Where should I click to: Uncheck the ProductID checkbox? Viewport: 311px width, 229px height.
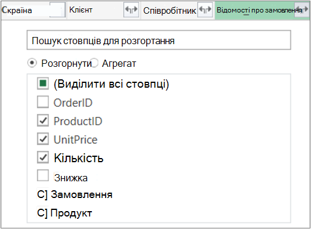click(43, 120)
